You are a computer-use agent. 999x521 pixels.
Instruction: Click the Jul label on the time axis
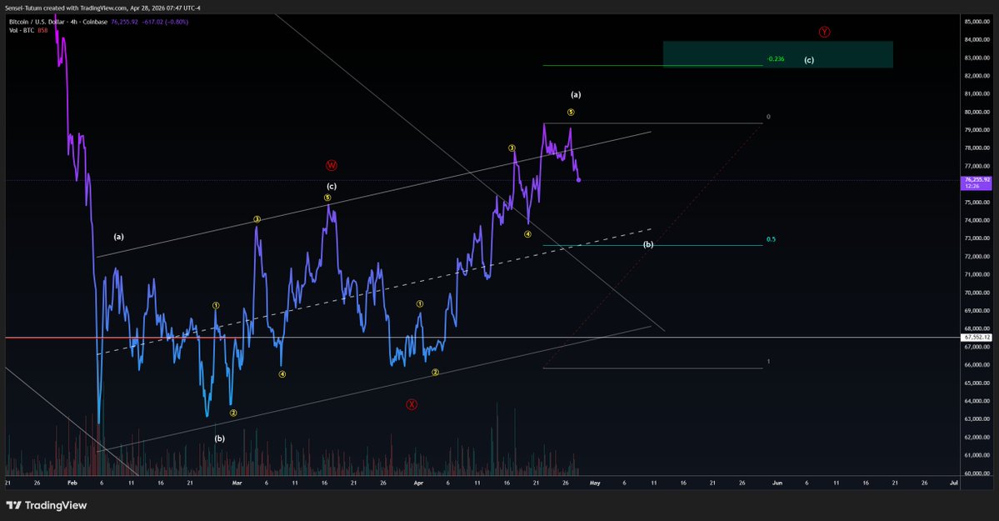(954, 483)
